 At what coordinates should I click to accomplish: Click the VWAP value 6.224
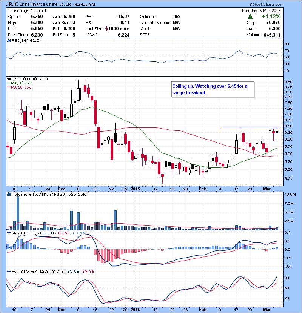[124, 35]
